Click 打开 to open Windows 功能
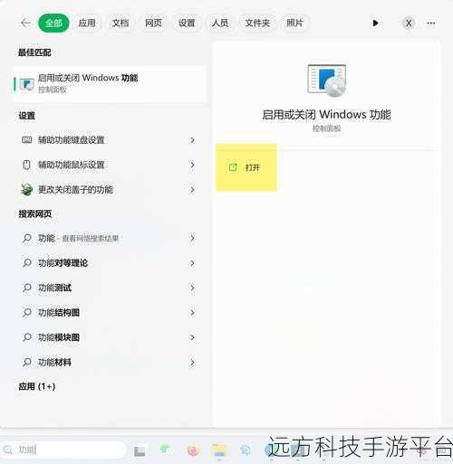The image size is (453, 464). coord(246,167)
